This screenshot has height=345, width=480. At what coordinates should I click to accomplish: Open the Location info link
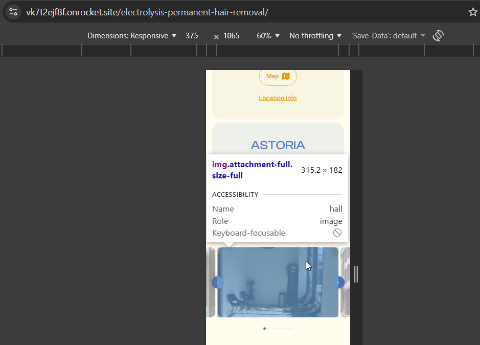(x=278, y=98)
